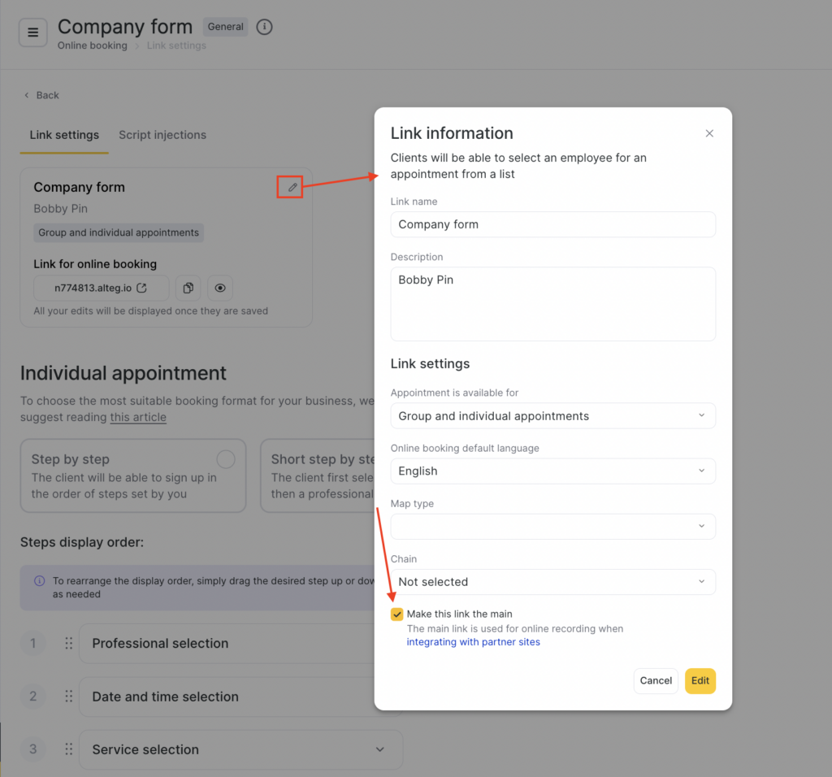Image resolution: width=832 pixels, height=777 pixels.
Task: Click drag handle for Professional selection
Action: [69, 643]
